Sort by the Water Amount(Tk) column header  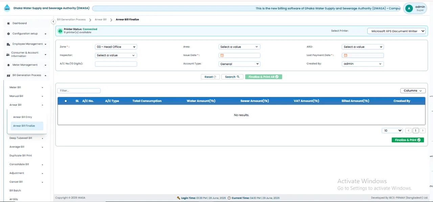(x=201, y=101)
